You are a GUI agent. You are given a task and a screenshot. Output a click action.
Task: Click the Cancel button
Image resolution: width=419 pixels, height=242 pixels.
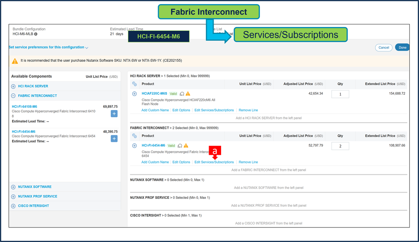[x=384, y=47]
